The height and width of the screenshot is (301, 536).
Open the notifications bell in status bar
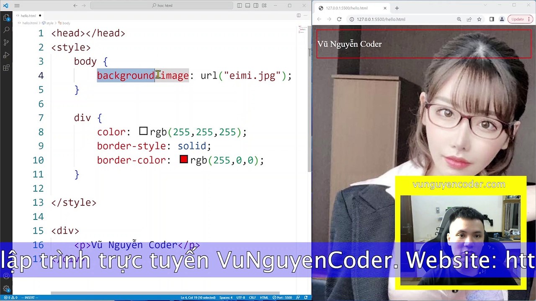pos(306,298)
